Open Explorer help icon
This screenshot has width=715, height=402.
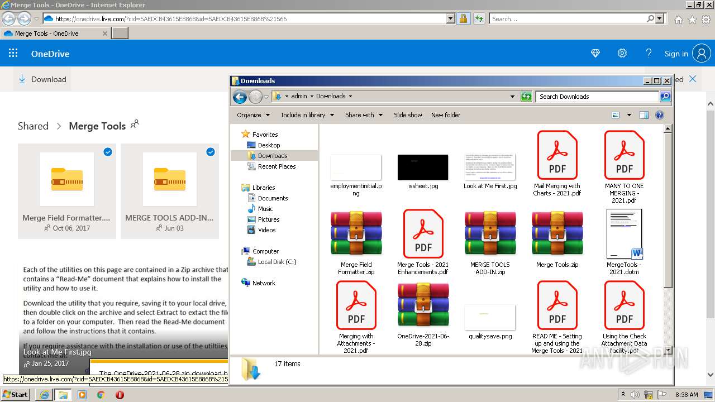[660, 115]
